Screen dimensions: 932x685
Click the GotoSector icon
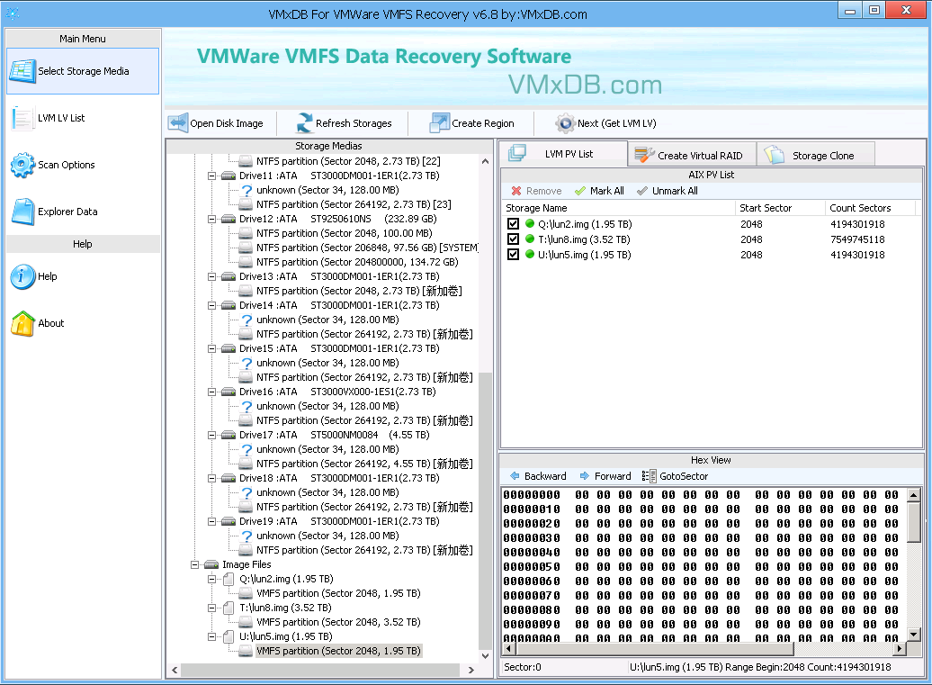(649, 476)
